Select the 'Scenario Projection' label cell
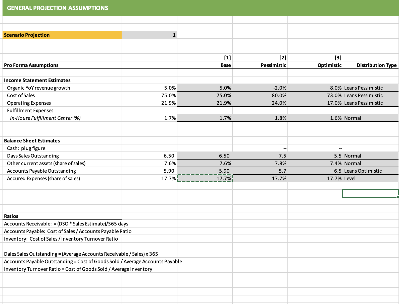 coord(62,35)
